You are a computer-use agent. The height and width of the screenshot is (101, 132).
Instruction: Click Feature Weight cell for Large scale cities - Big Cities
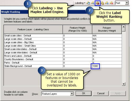pyautogui.click(x=78, y=42)
